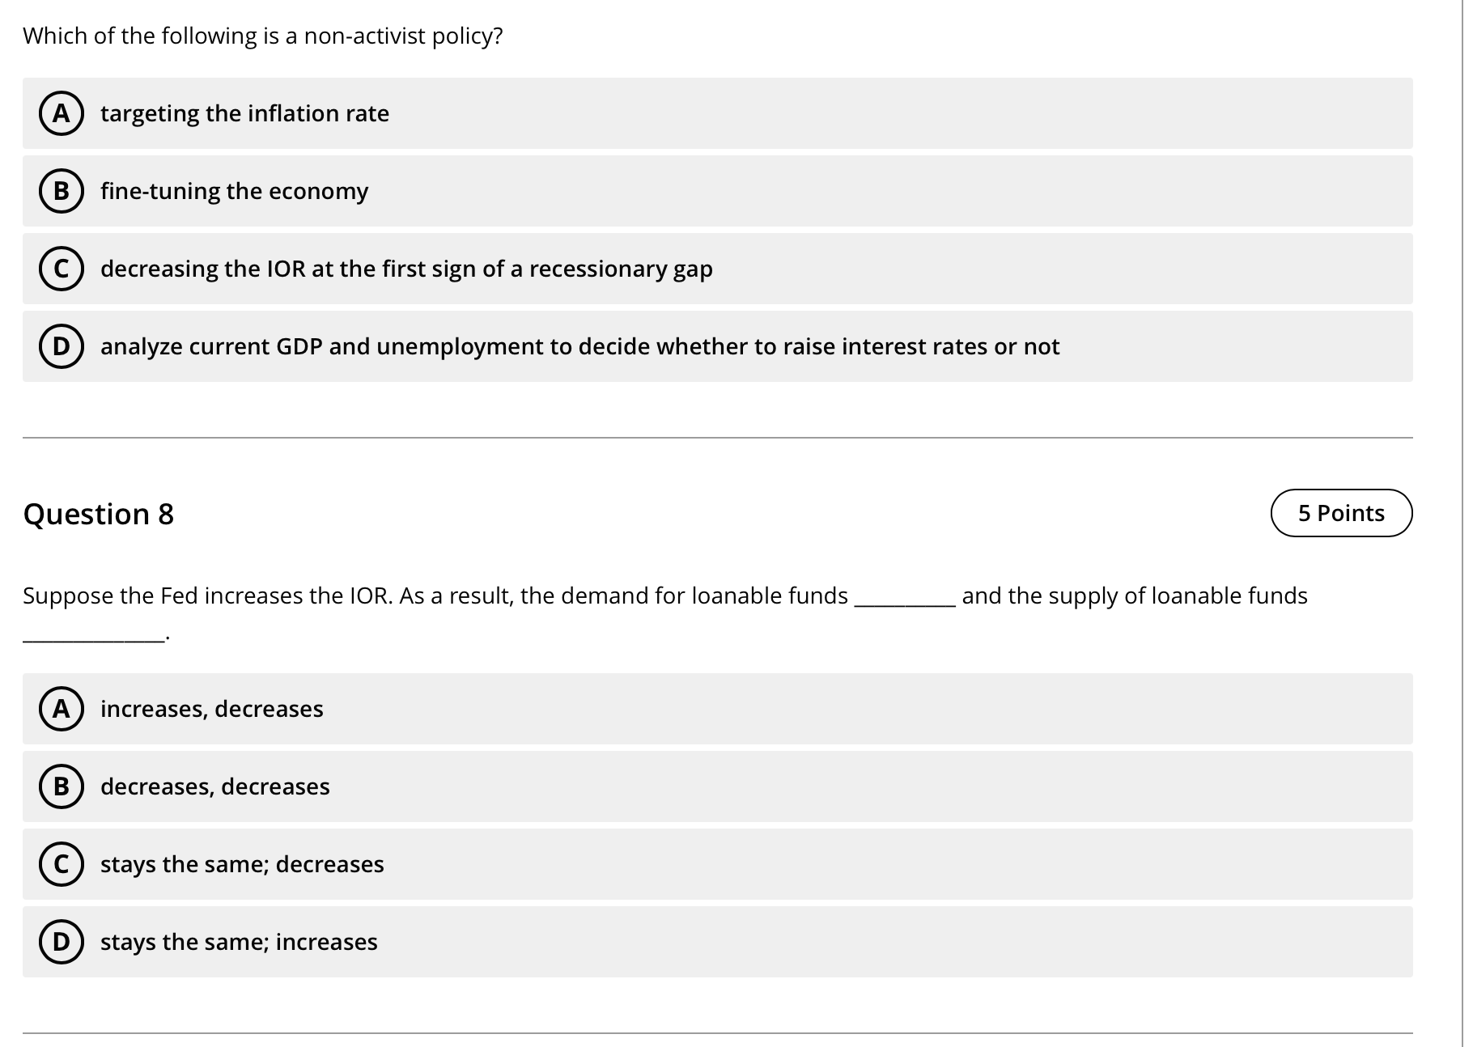This screenshot has height=1047, width=1473.
Task: Click the circled letter A in the first question
Action: [62, 113]
